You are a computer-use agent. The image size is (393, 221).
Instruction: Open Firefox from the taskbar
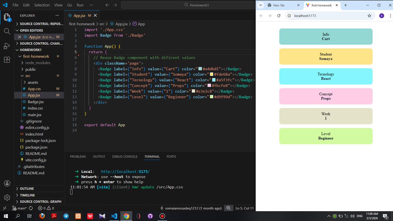click(x=42, y=216)
